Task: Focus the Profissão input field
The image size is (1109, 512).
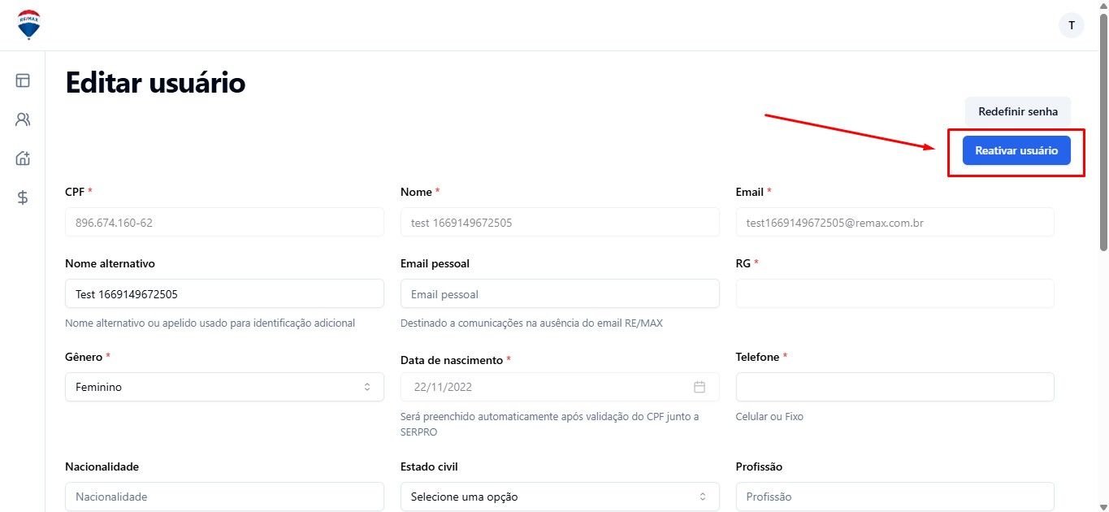Action: click(895, 497)
